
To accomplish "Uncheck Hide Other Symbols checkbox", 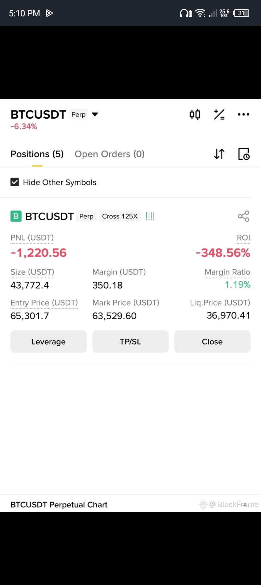I will pyautogui.click(x=15, y=182).
